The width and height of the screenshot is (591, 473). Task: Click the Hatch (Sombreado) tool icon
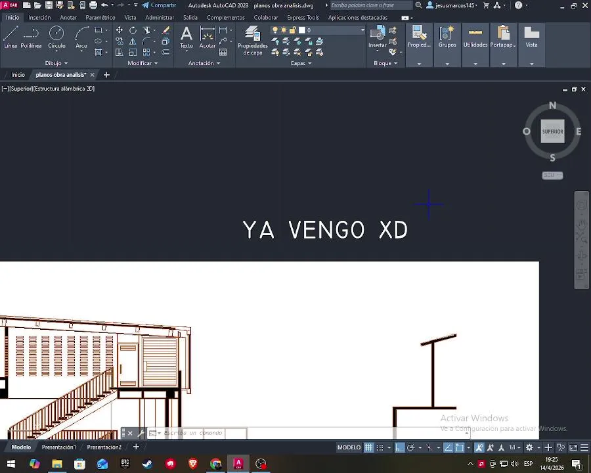(98, 53)
